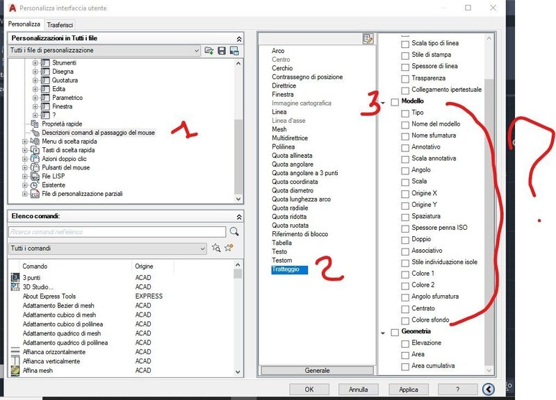556x400 pixels.
Task: Collapse the Modello property group arrow
Action: [383, 103]
